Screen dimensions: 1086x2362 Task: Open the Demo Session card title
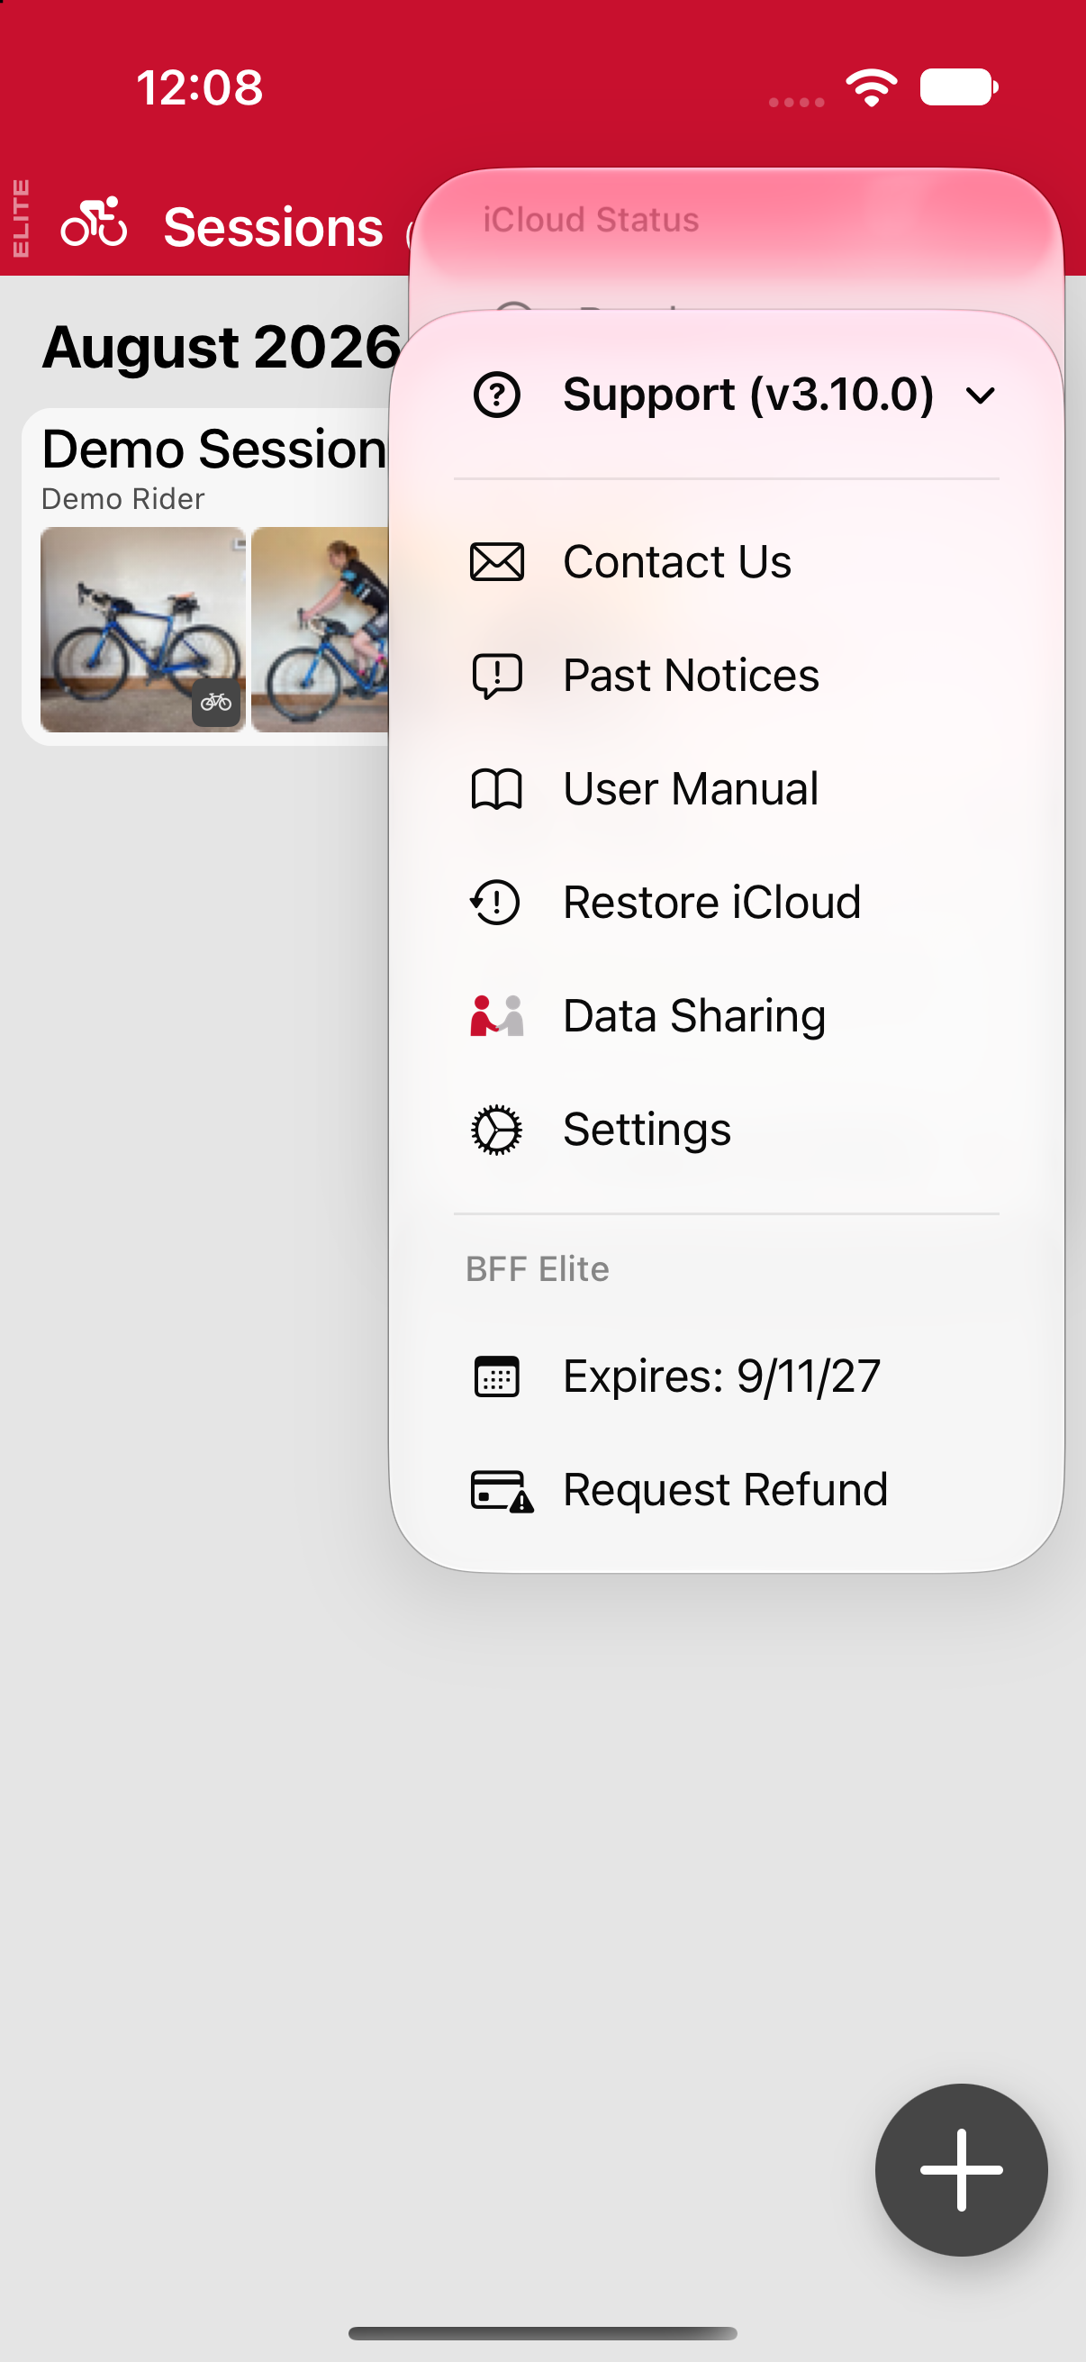pos(214,450)
